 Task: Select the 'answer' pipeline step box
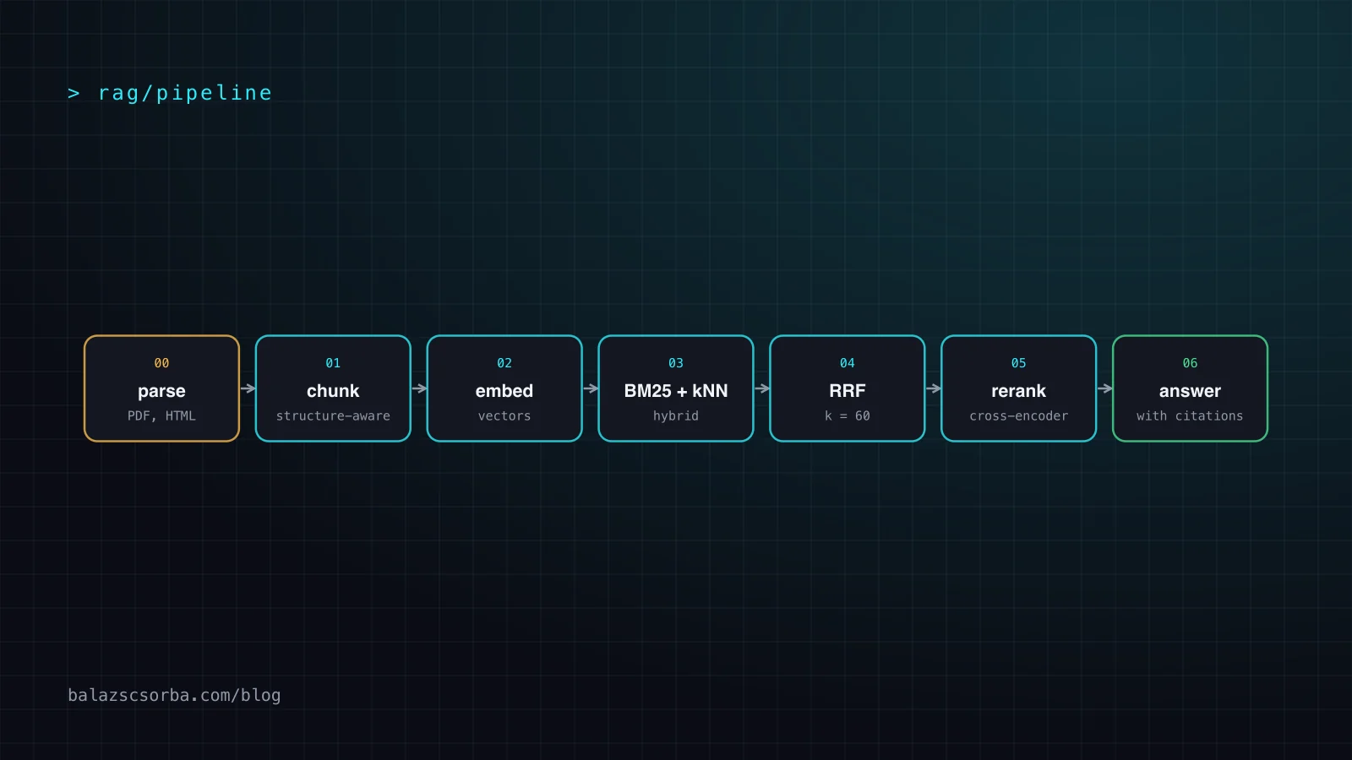coord(1190,388)
